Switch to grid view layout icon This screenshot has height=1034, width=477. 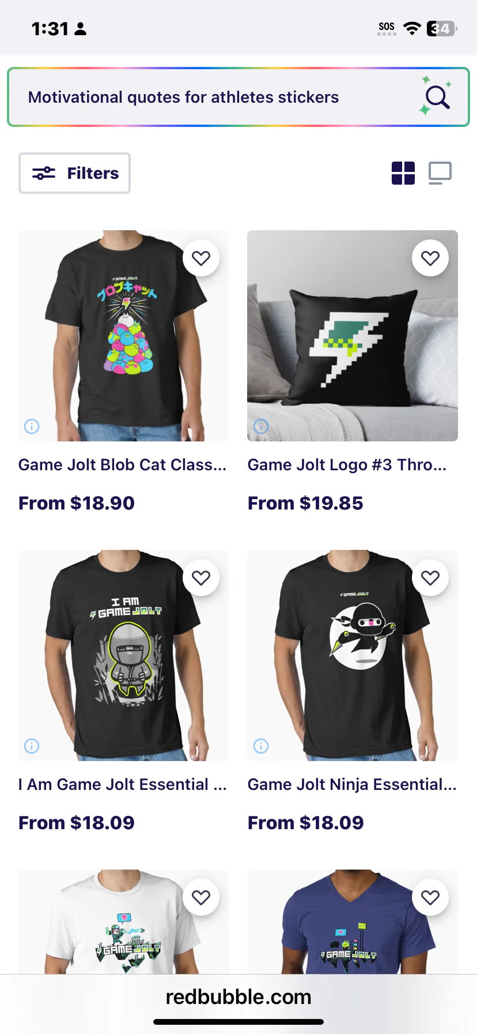click(403, 173)
